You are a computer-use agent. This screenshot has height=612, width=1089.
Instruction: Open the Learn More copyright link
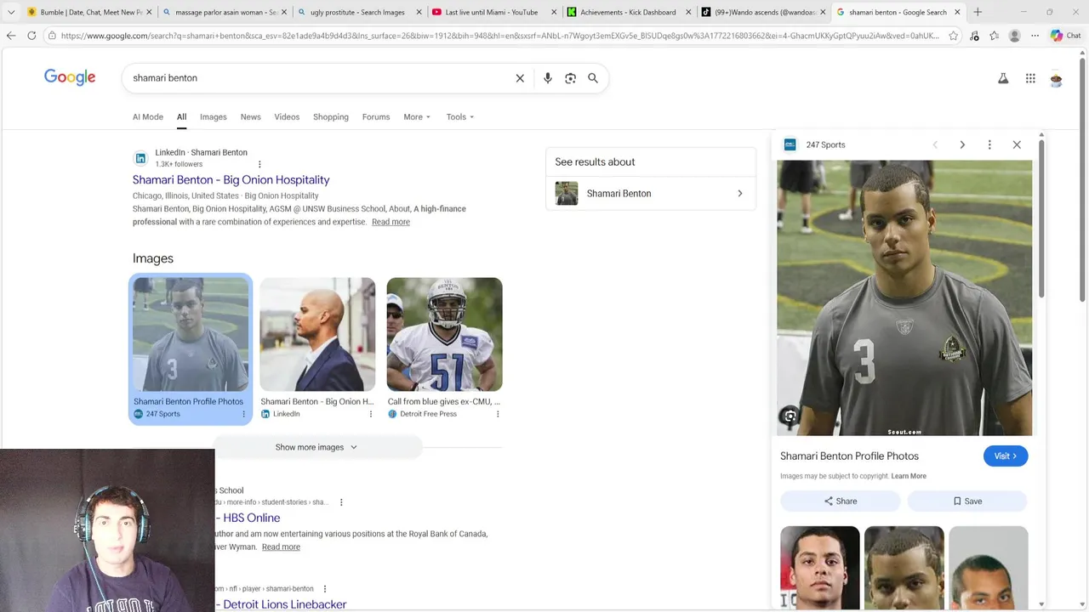[909, 476]
